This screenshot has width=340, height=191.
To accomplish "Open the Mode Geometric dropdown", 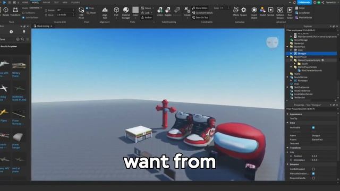I will coord(36,8).
